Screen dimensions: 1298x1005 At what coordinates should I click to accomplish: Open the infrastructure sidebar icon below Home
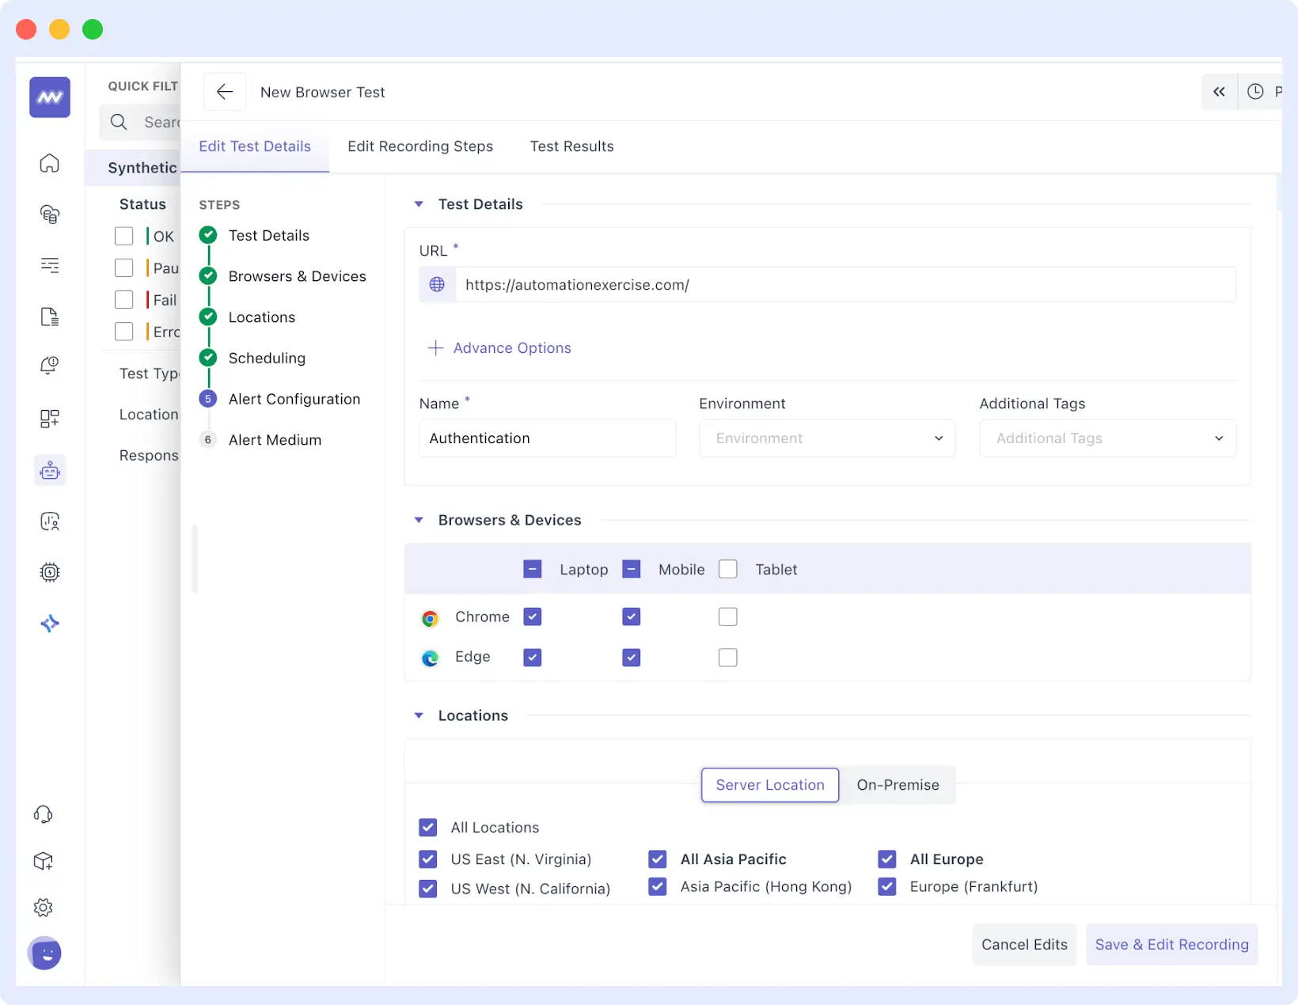(x=50, y=214)
